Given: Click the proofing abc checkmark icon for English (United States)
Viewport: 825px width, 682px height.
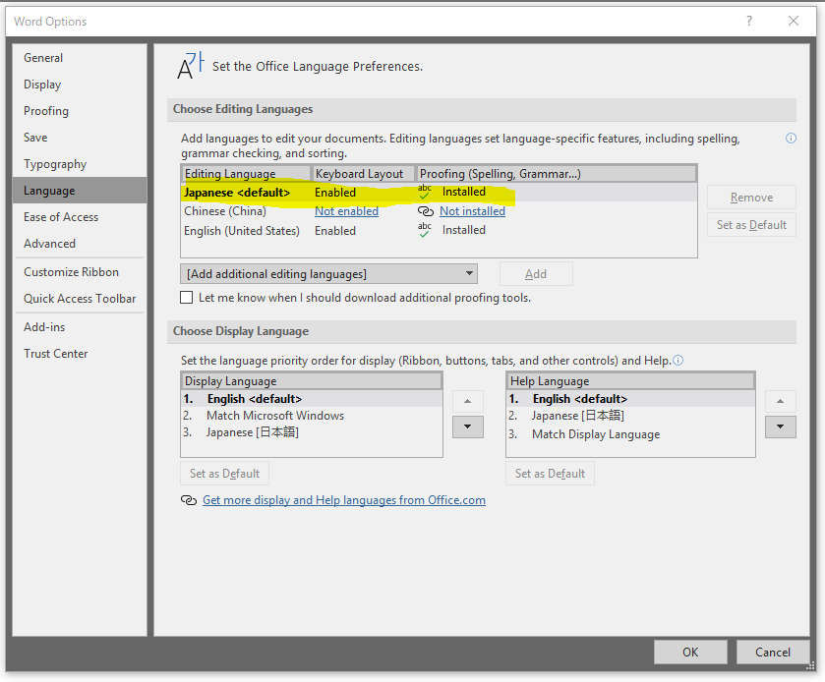Looking at the screenshot, I should [425, 230].
